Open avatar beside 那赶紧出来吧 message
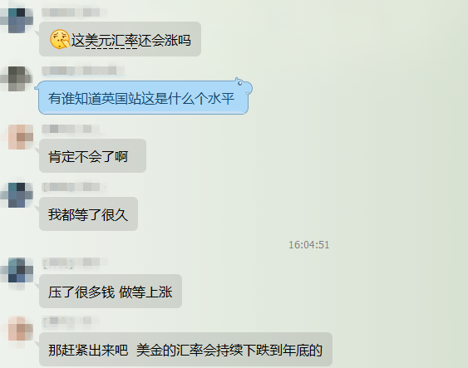The image size is (468, 368). 20,328
